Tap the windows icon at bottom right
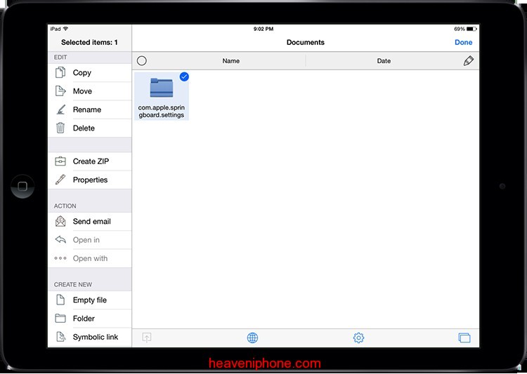527x374 pixels. (x=464, y=338)
